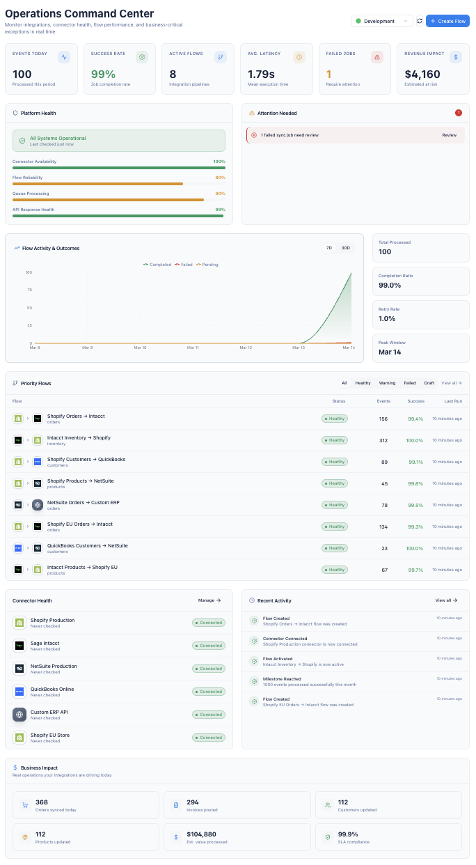This screenshot has height=865, width=476.
Task: Expand the Shopify Orders → Intacct flow row
Action: 29,418
